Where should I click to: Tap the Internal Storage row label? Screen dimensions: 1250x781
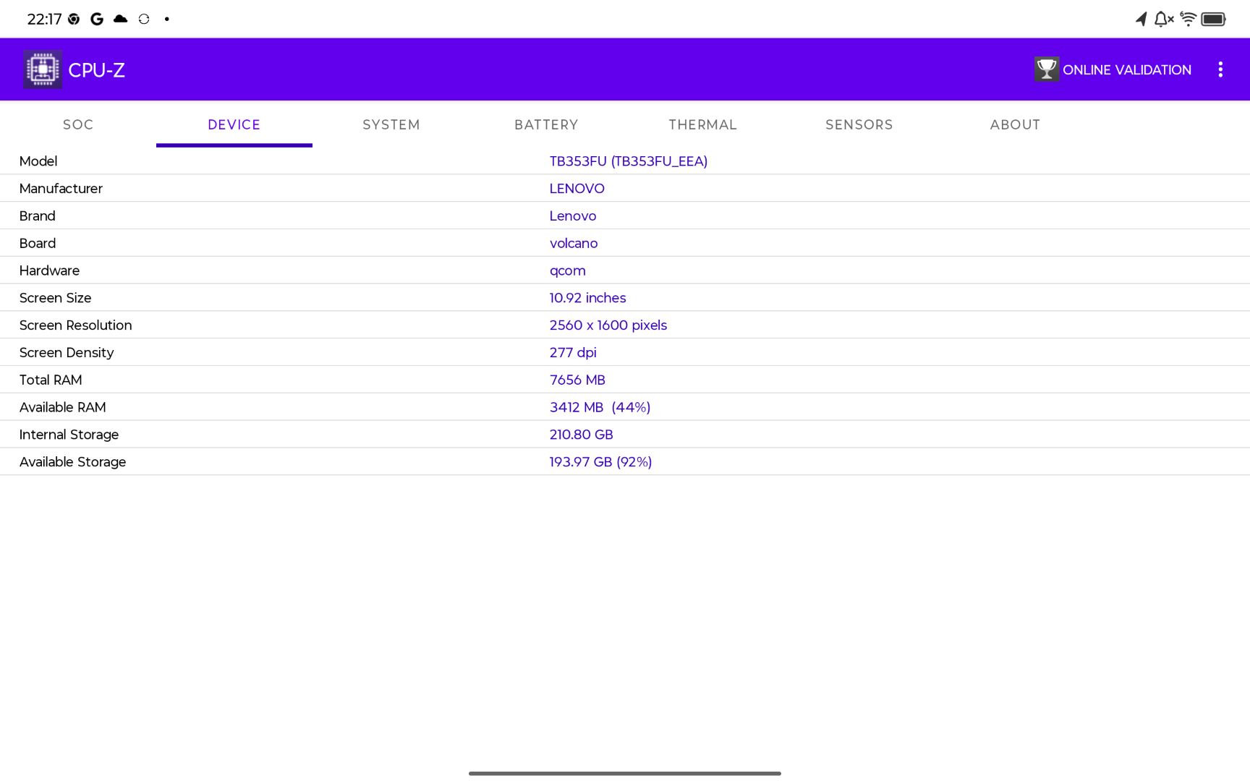pos(69,435)
